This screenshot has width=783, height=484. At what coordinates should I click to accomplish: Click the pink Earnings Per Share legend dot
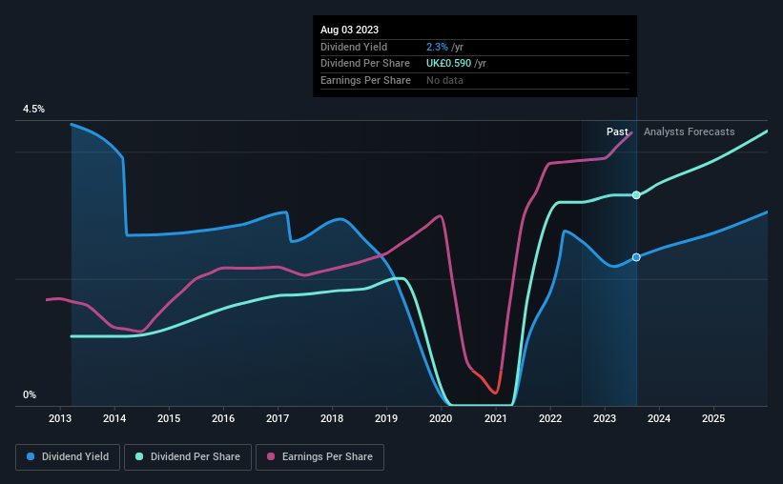271,456
